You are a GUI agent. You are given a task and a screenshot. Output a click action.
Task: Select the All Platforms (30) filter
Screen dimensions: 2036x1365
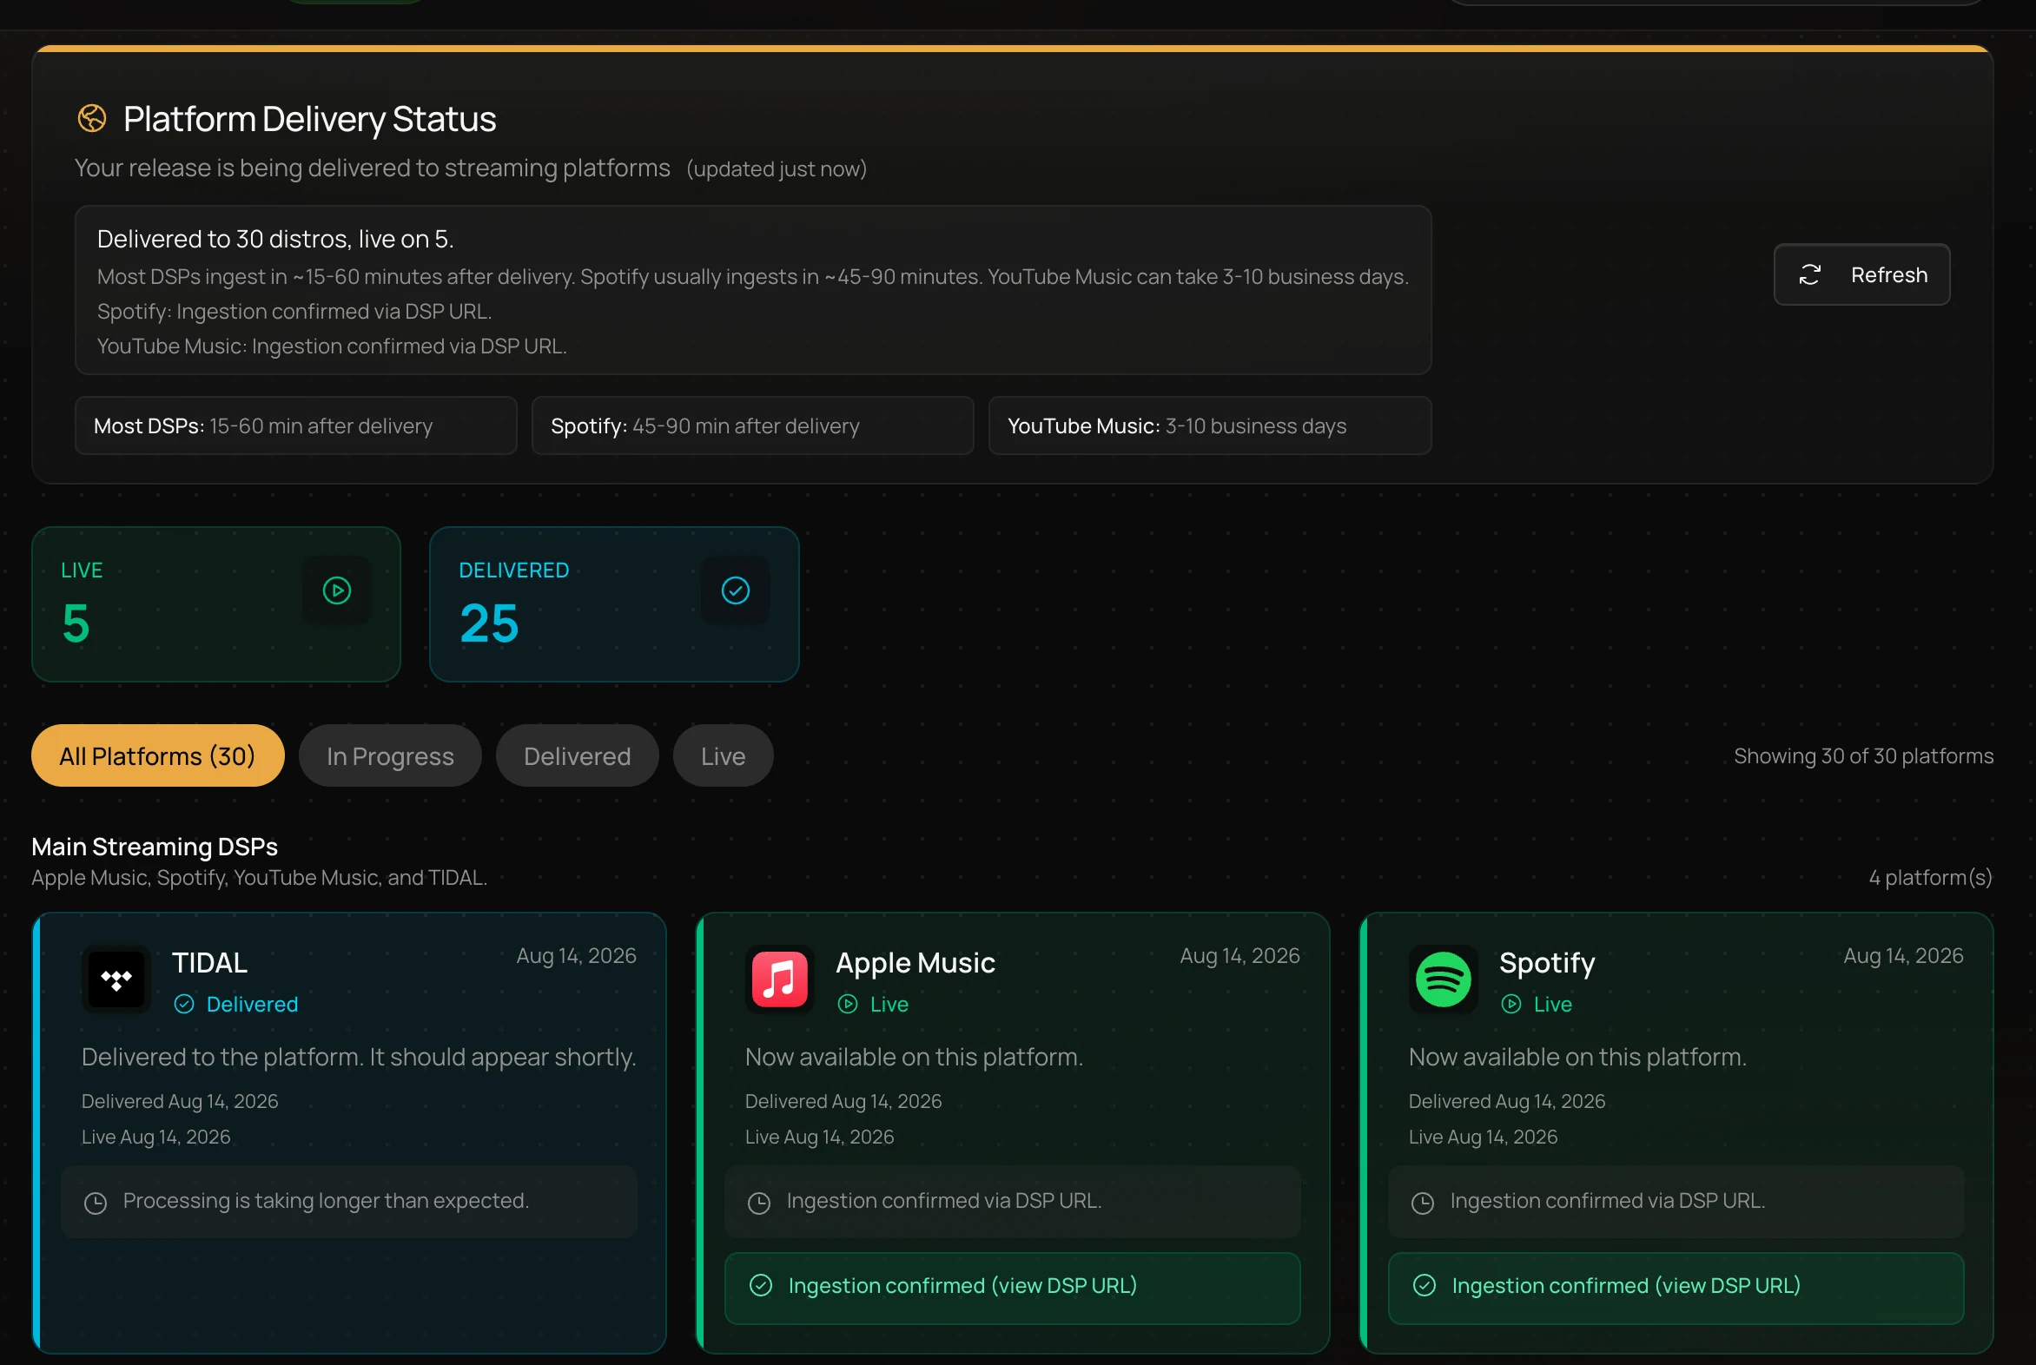pos(157,755)
